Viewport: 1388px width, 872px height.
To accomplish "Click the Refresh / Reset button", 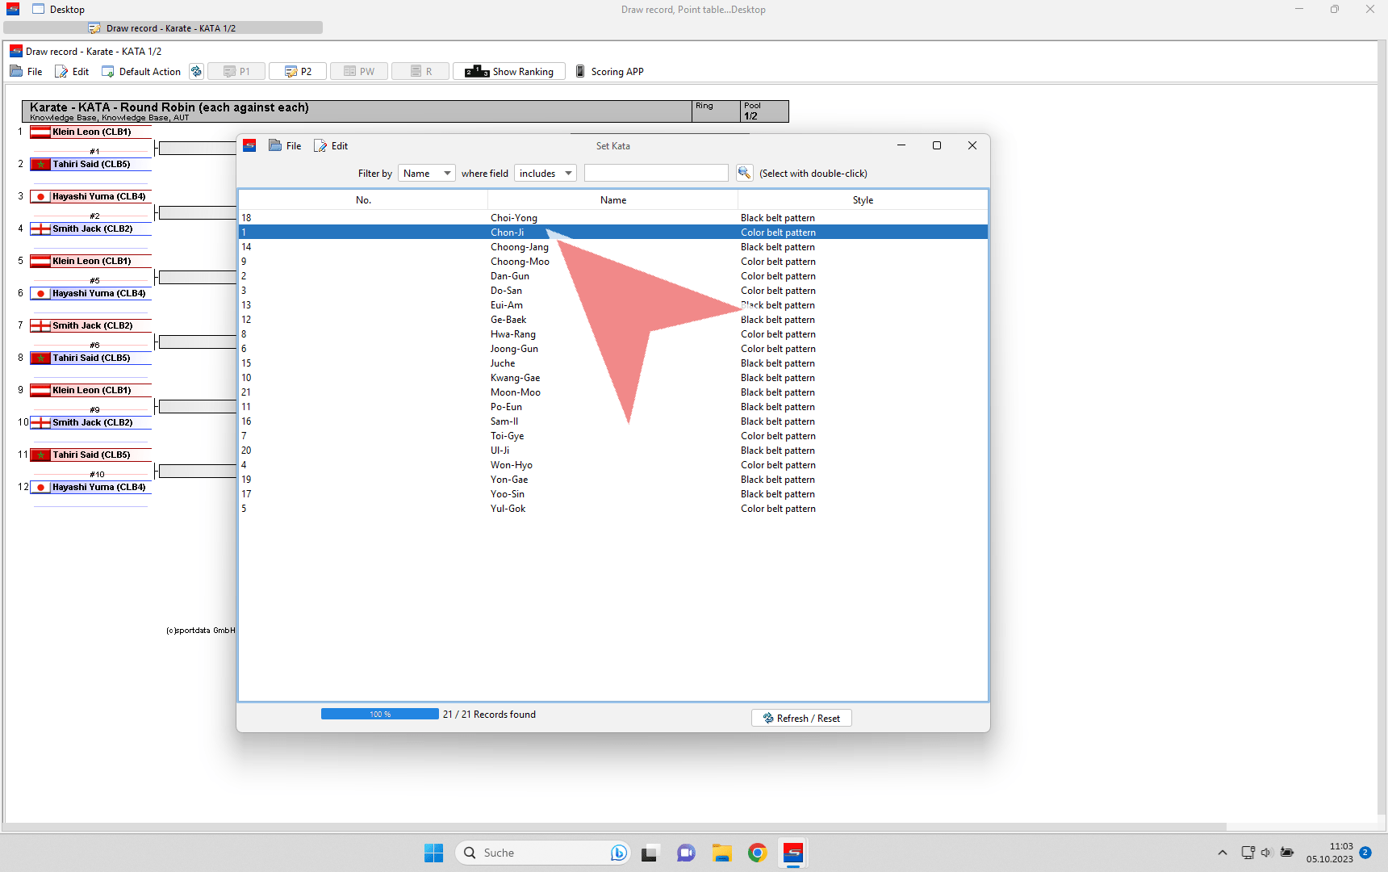I will pos(801,719).
